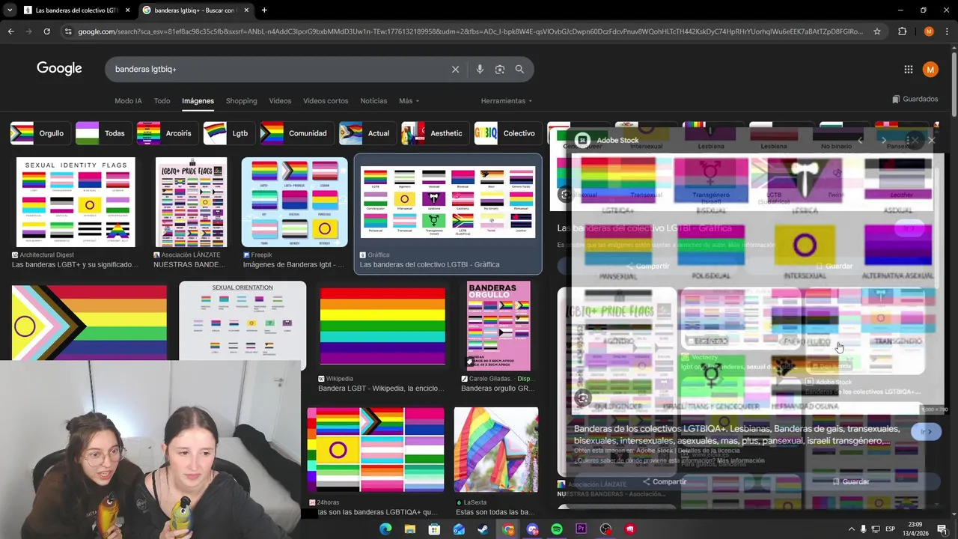This screenshot has height=539, width=958.
Task: Open Microsoft Edge from the taskbar
Action: (385, 529)
